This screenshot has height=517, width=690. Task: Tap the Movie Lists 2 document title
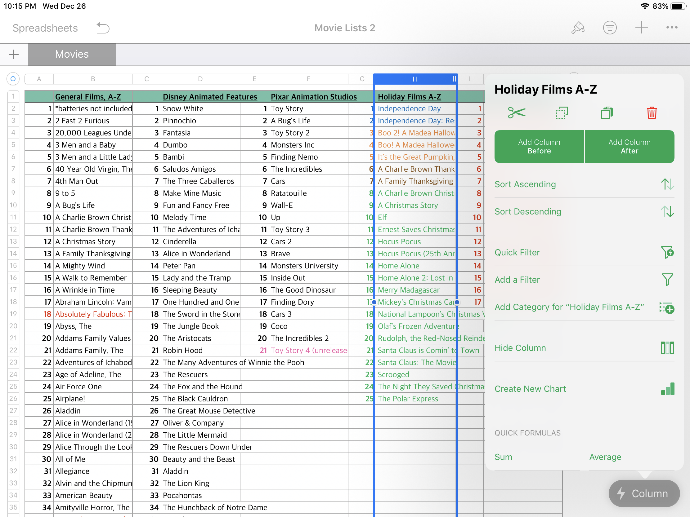coord(345,28)
